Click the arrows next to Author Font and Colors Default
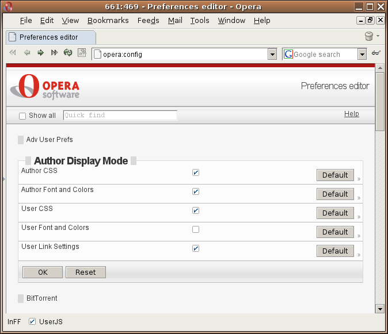388x334 pixels. 359,198
